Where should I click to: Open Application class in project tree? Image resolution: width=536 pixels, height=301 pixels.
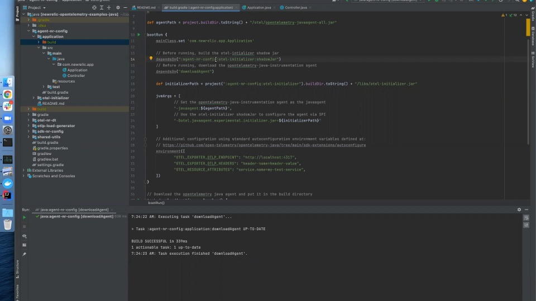77,70
